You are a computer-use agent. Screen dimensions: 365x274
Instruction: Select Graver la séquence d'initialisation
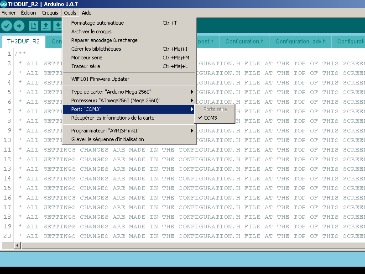coord(130,139)
